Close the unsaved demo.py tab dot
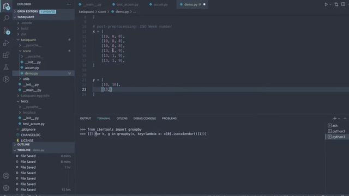The width and height of the screenshot is (349, 196). 204,4
